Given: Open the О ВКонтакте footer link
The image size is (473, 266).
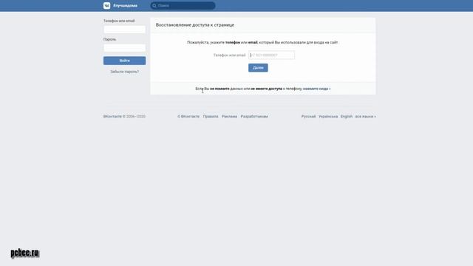Looking at the screenshot, I should [188, 117].
